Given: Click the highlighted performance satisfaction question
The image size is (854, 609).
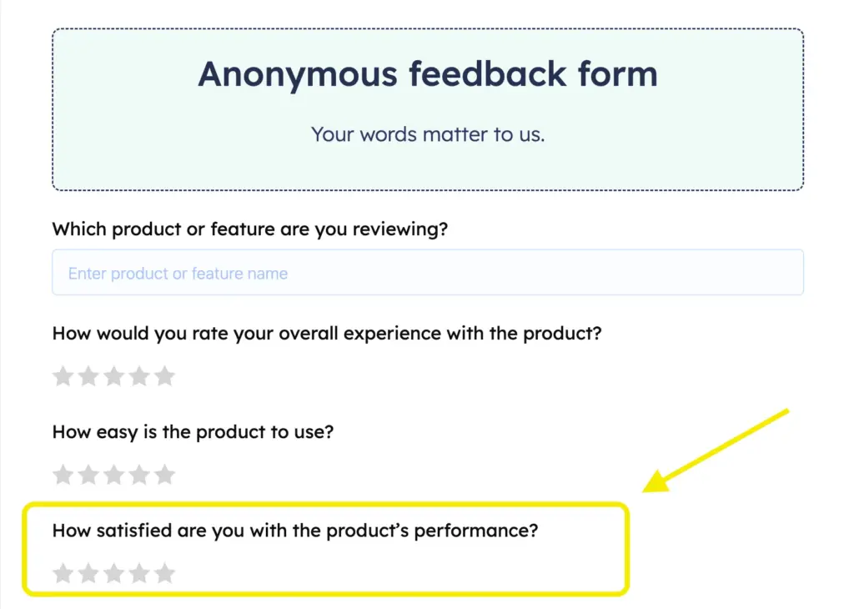Looking at the screenshot, I should coord(295,530).
